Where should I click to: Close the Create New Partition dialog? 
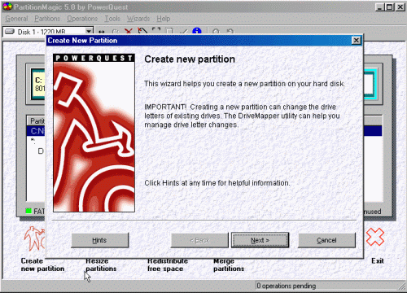[x=356, y=41]
